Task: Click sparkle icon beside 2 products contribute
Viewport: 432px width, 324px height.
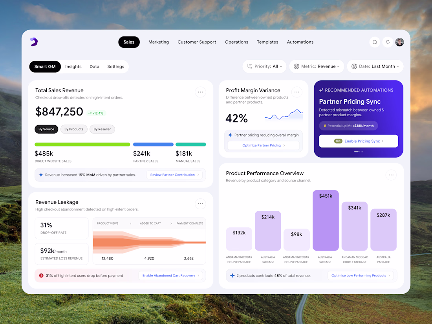Action: point(232,276)
